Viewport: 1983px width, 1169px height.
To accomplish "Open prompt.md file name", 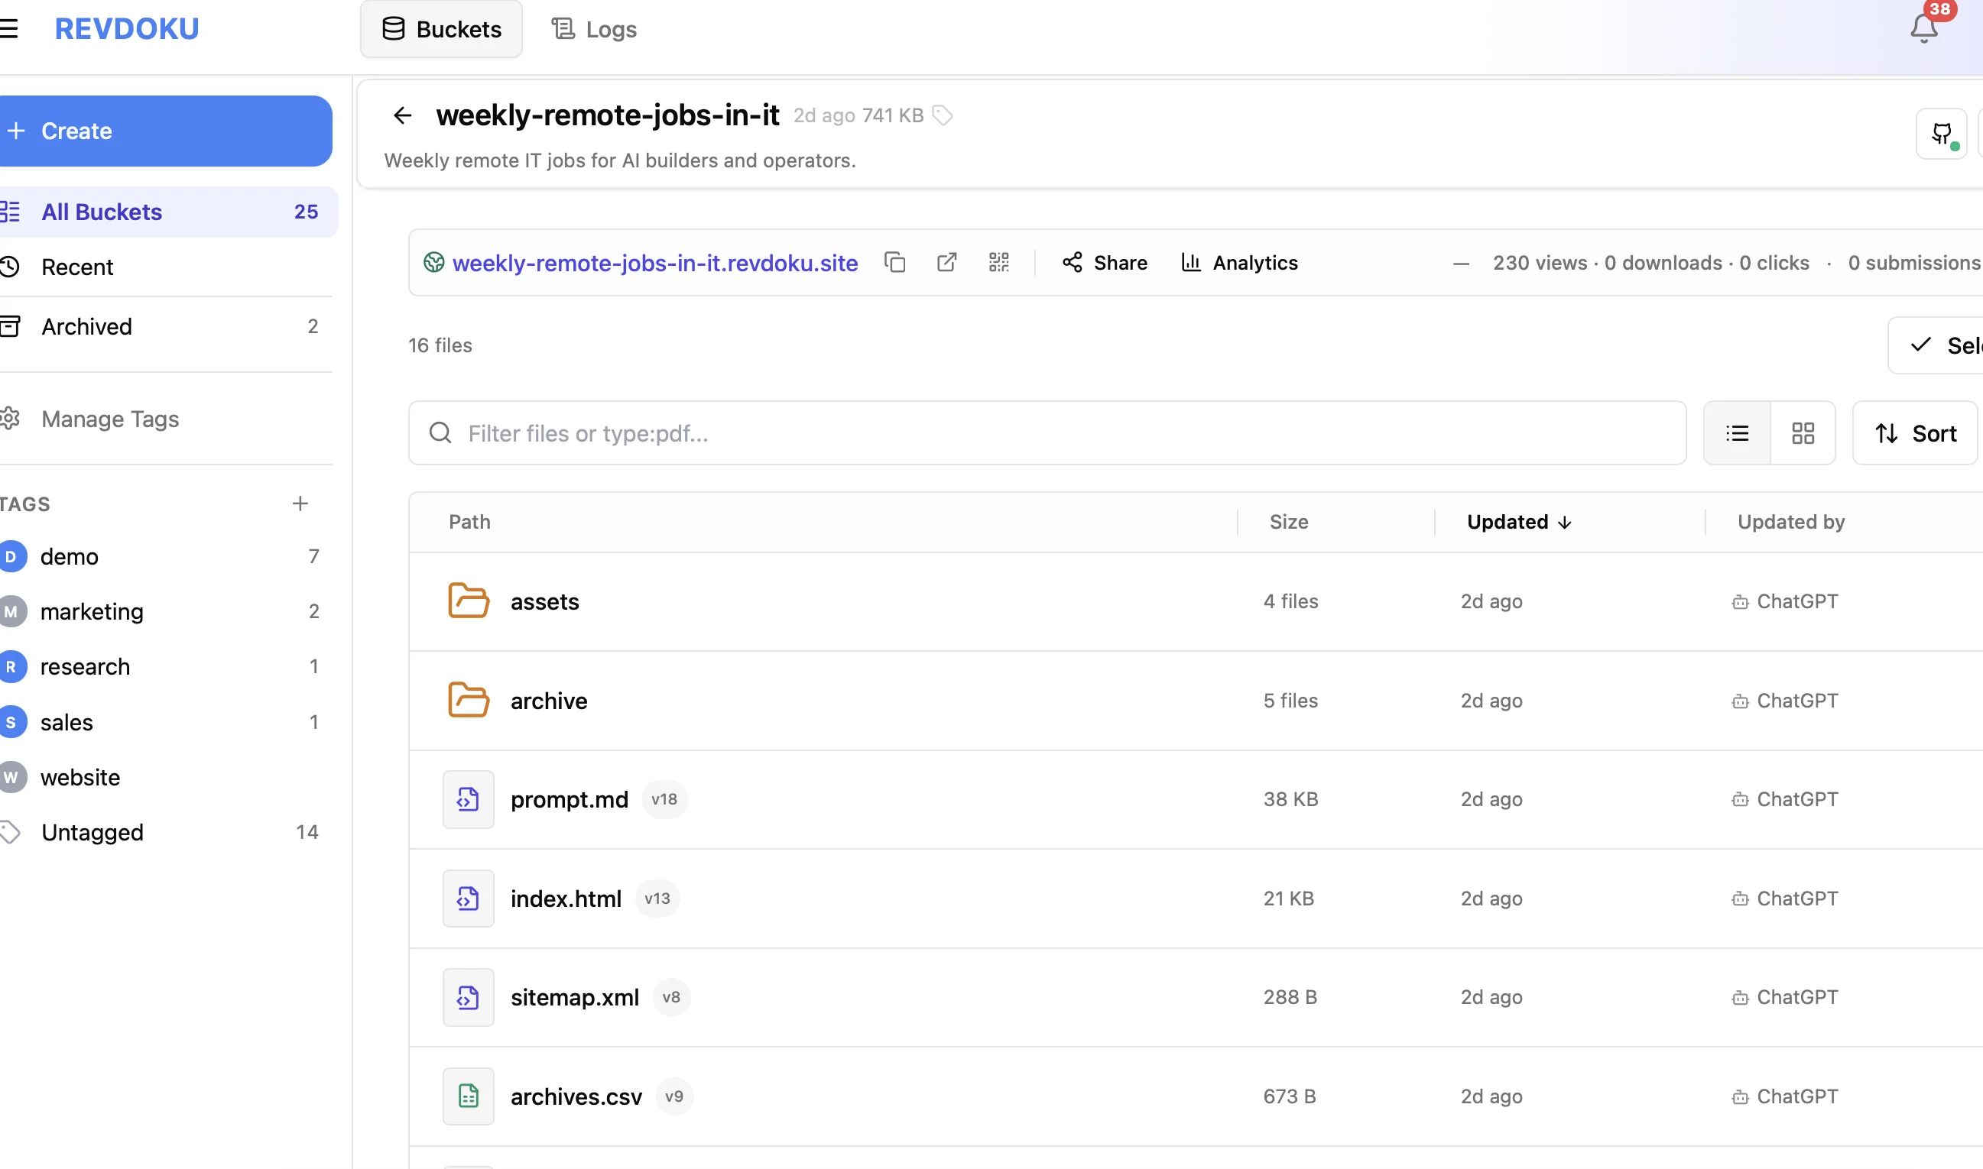I will 569,799.
